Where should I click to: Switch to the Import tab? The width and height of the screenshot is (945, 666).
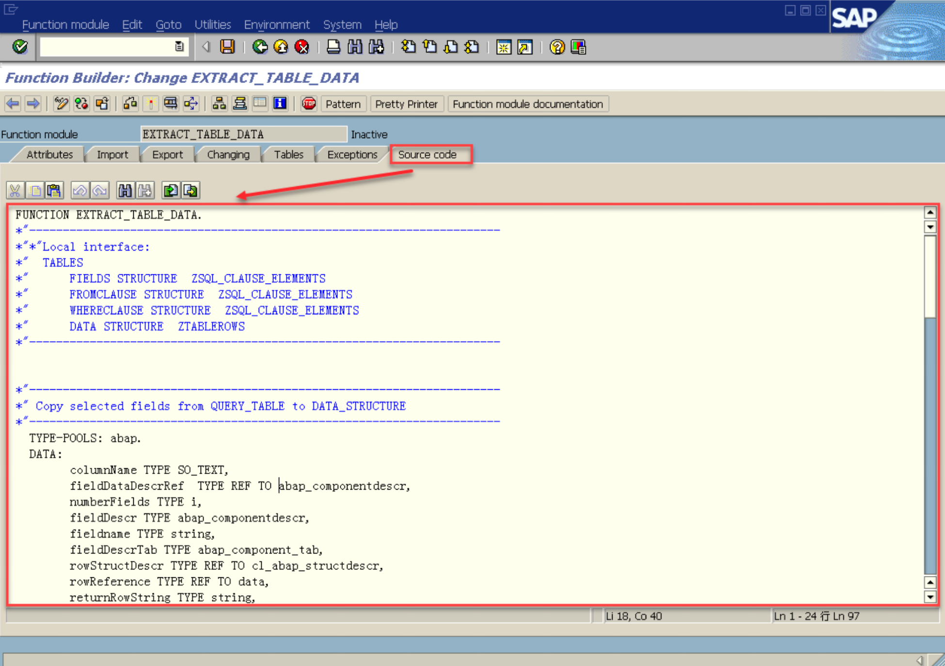[x=112, y=155]
